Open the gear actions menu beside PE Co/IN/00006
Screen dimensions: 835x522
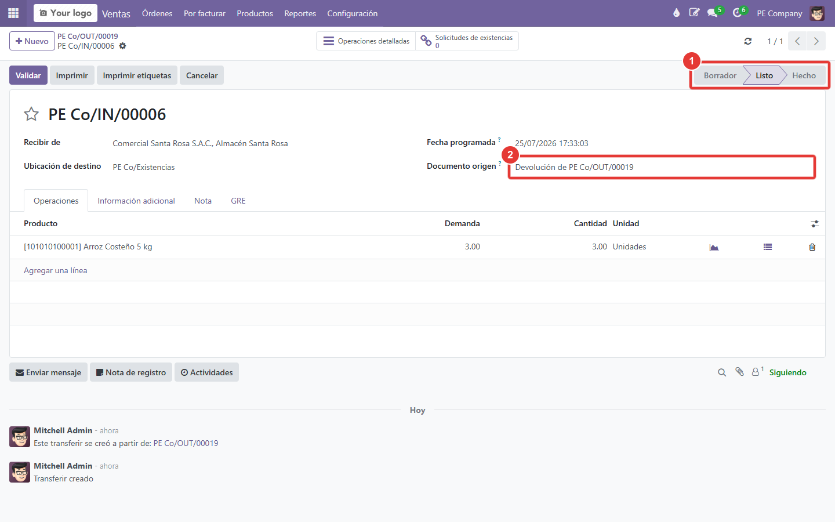[122, 46]
